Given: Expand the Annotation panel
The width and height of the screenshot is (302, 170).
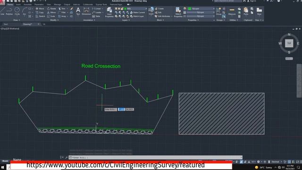Looking at the screenshot, I should (89, 20).
